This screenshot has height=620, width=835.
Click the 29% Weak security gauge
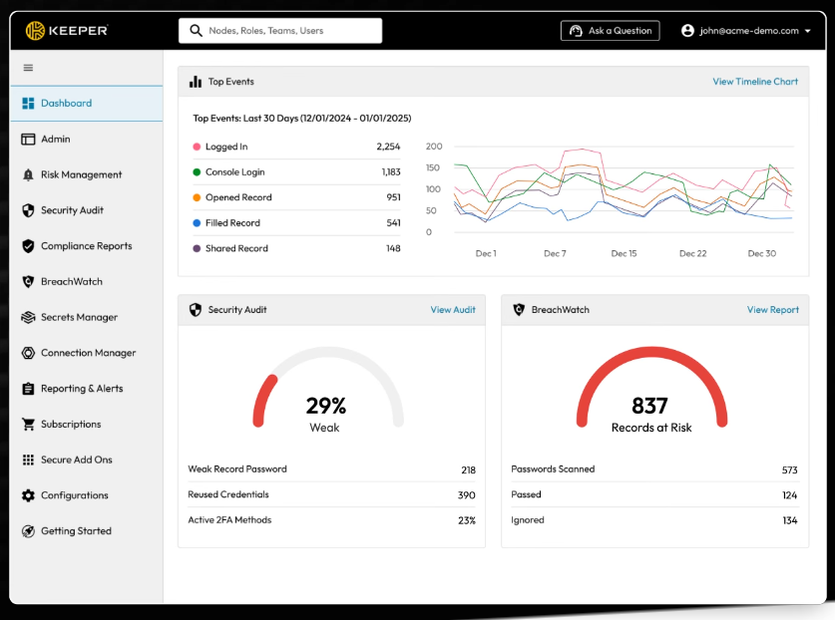pyautogui.click(x=328, y=389)
